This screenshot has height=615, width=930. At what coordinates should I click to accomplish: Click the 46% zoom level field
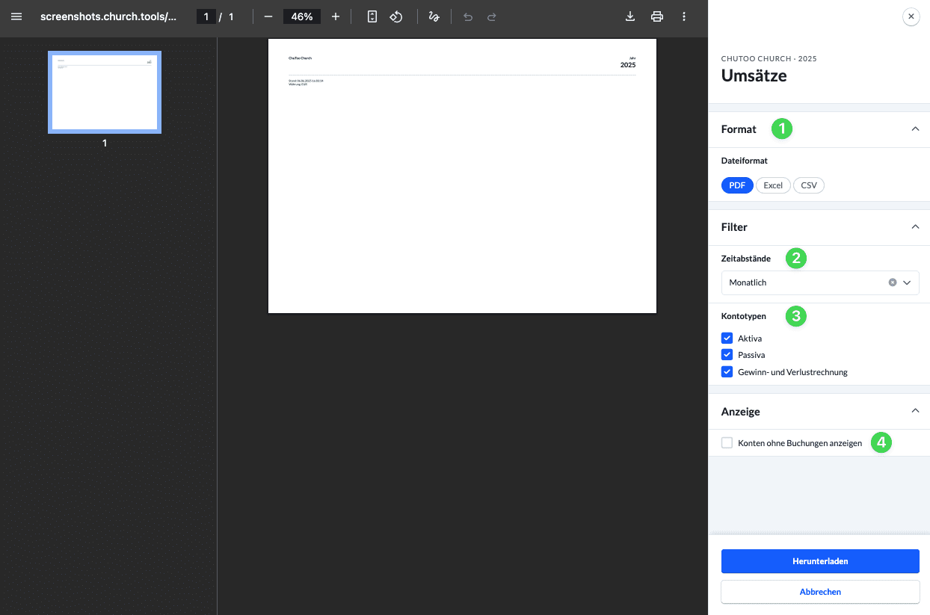click(302, 16)
